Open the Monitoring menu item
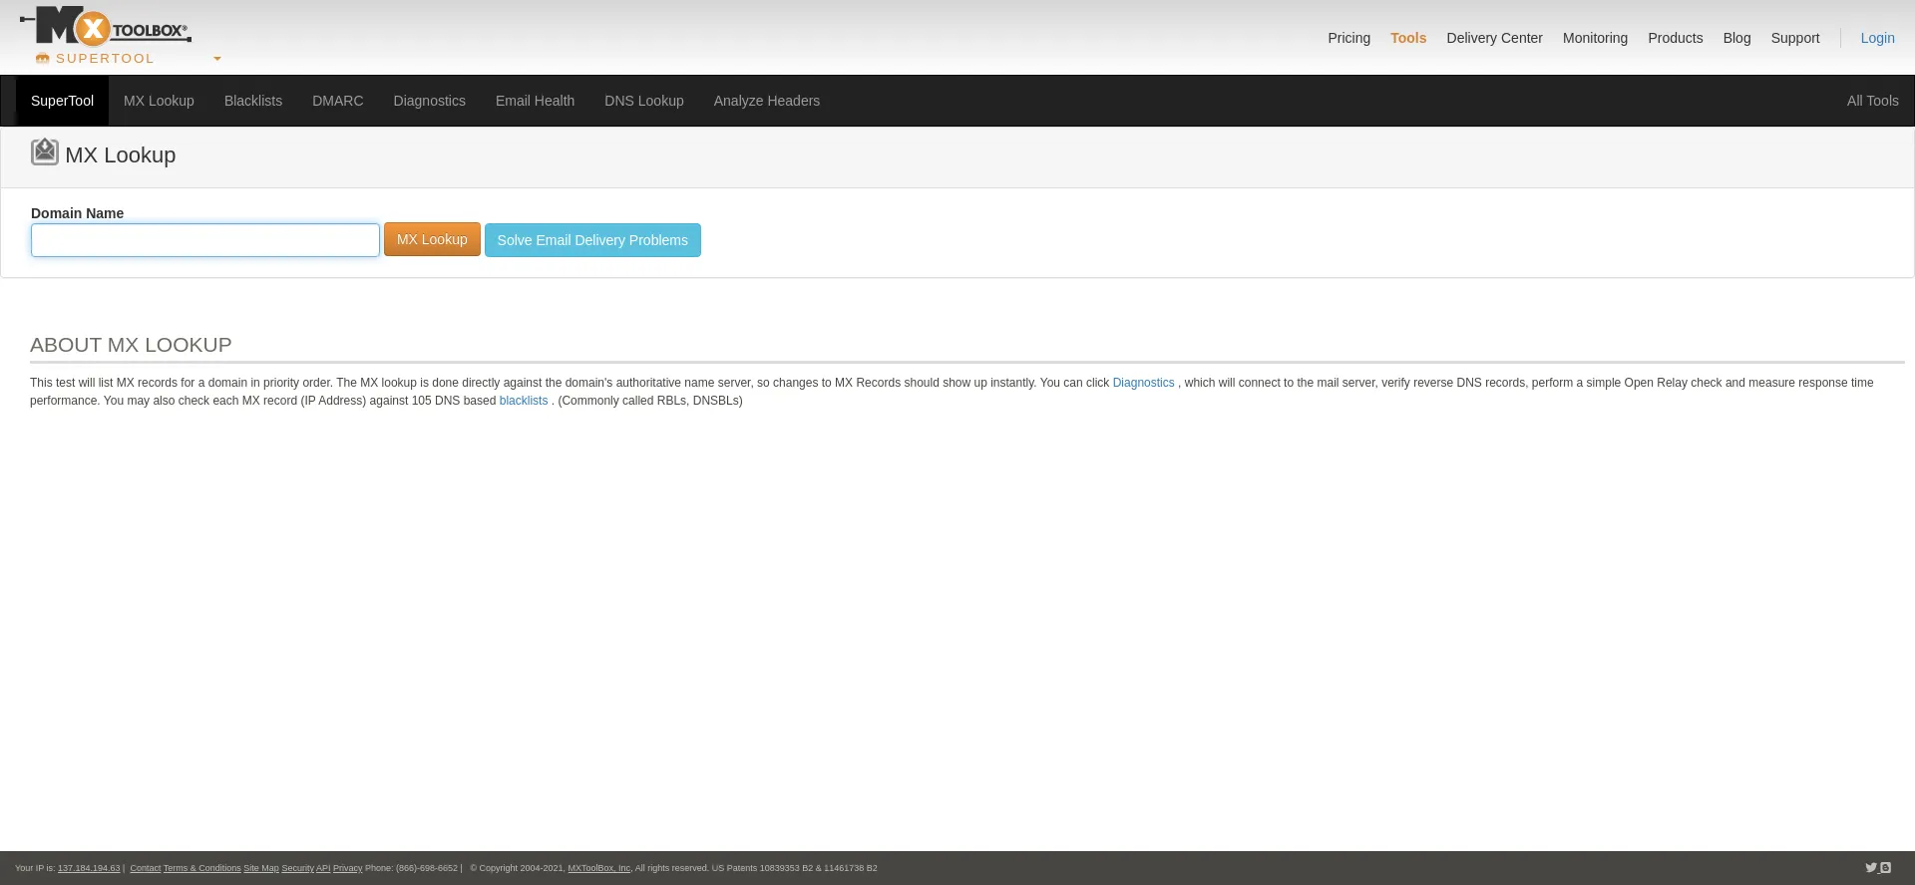Screen dimensions: 1915x885 pyautogui.click(x=1595, y=38)
